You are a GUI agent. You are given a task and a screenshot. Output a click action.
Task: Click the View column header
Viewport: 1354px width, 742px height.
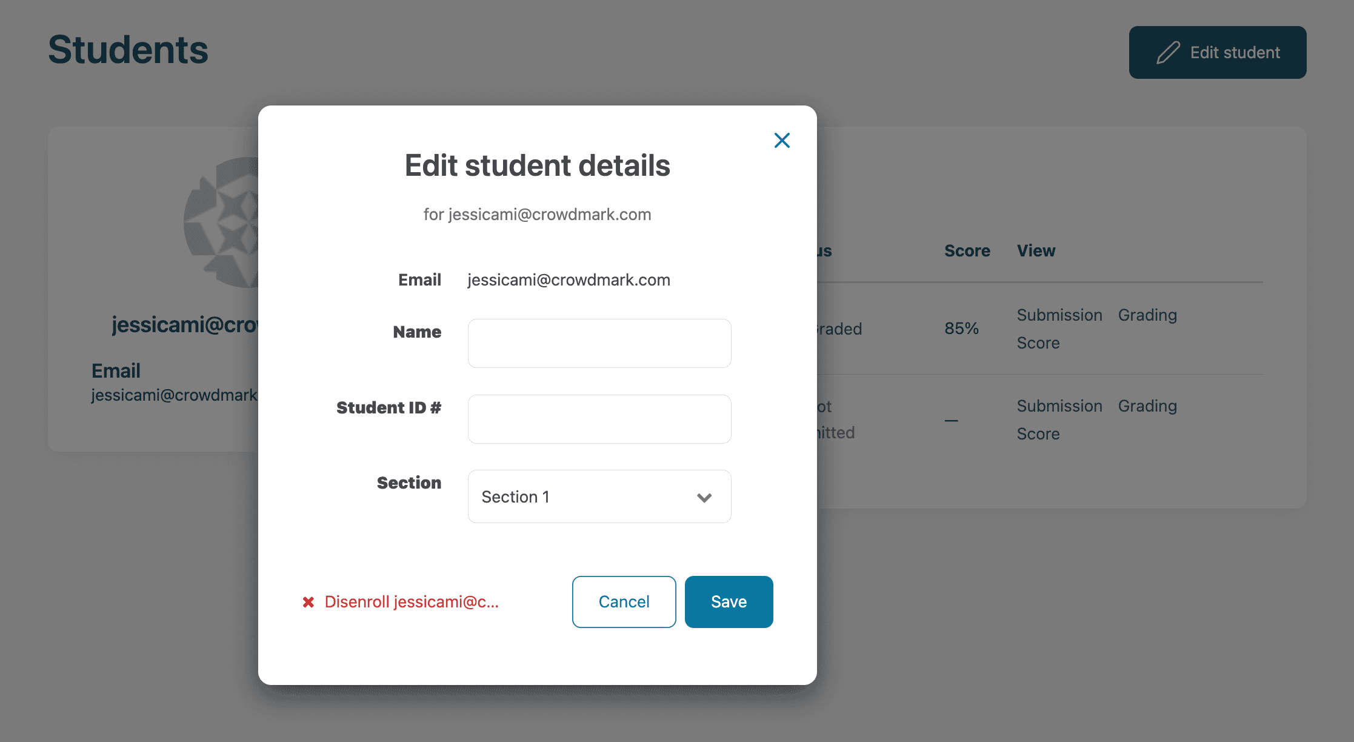pos(1036,251)
